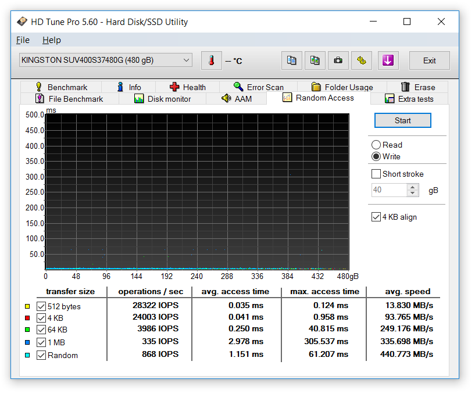
Task: Switch to the Benchmark tab
Action: (x=61, y=87)
